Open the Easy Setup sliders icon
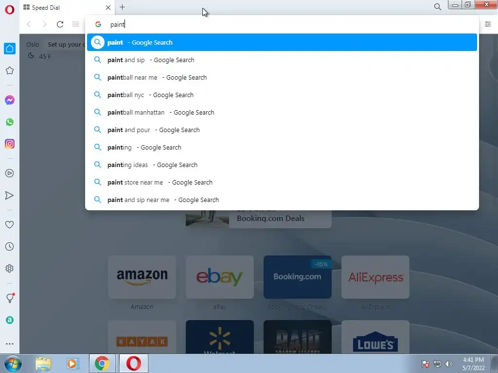The width and height of the screenshot is (498, 373). coord(488,24)
